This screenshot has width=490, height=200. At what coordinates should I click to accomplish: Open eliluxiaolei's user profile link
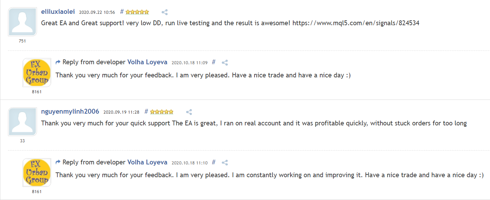(58, 11)
